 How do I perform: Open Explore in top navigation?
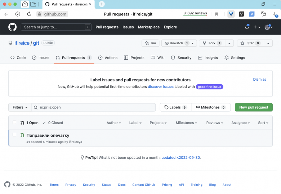(x=170, y=27)
